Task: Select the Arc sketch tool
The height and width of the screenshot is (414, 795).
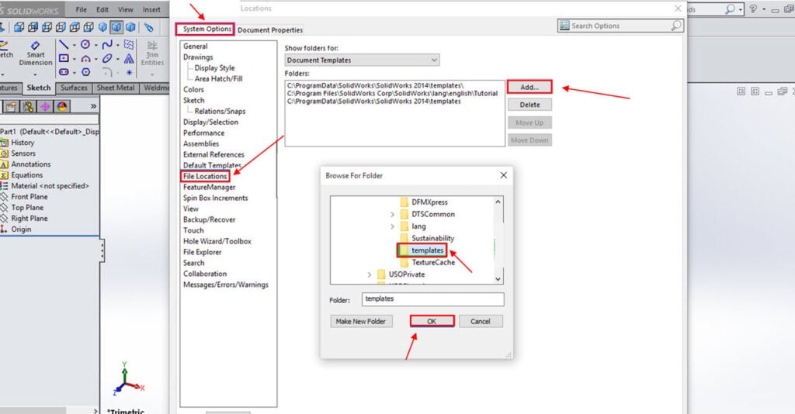Action: (85, 59)
